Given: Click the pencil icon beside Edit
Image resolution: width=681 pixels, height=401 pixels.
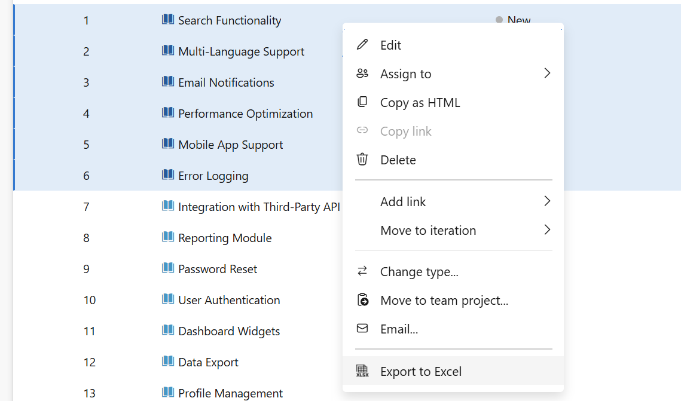Looking at the screenshot, I should pos(362,44).
